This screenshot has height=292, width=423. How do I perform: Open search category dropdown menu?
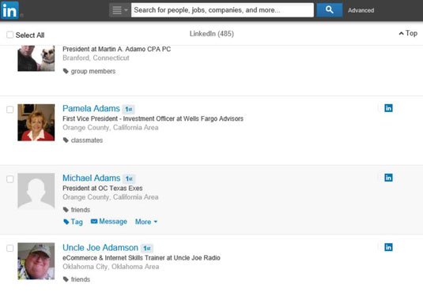click(119, 10)
